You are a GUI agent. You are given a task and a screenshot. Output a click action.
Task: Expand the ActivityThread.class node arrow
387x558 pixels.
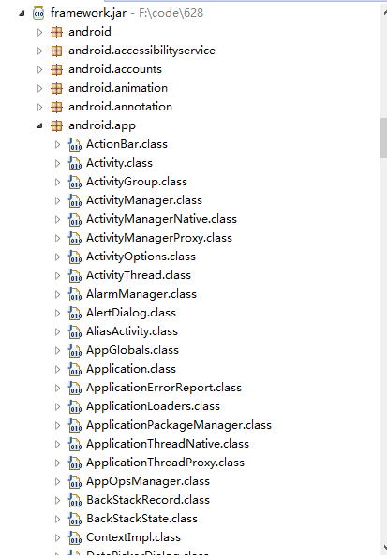tap(57, 275)
